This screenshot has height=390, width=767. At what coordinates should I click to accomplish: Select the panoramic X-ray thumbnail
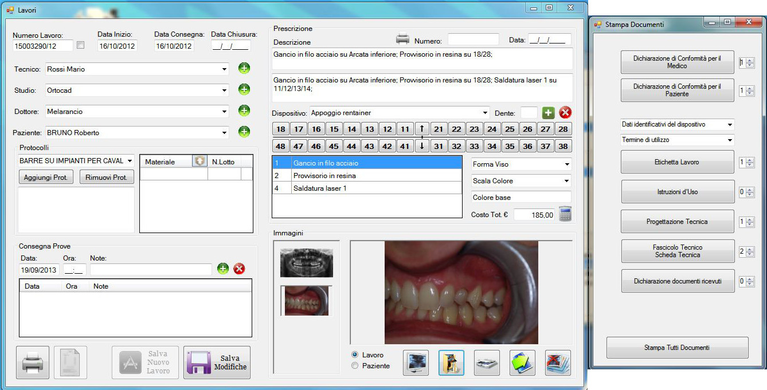pyautogui.click(x=307, y=263)
